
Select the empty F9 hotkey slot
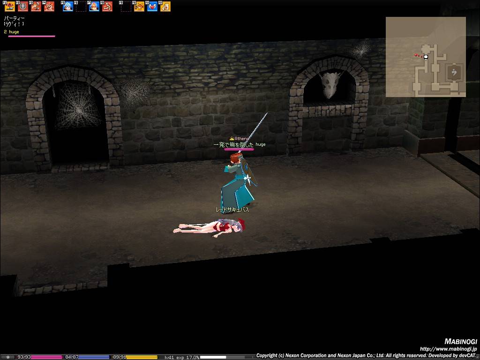point(126,7)
